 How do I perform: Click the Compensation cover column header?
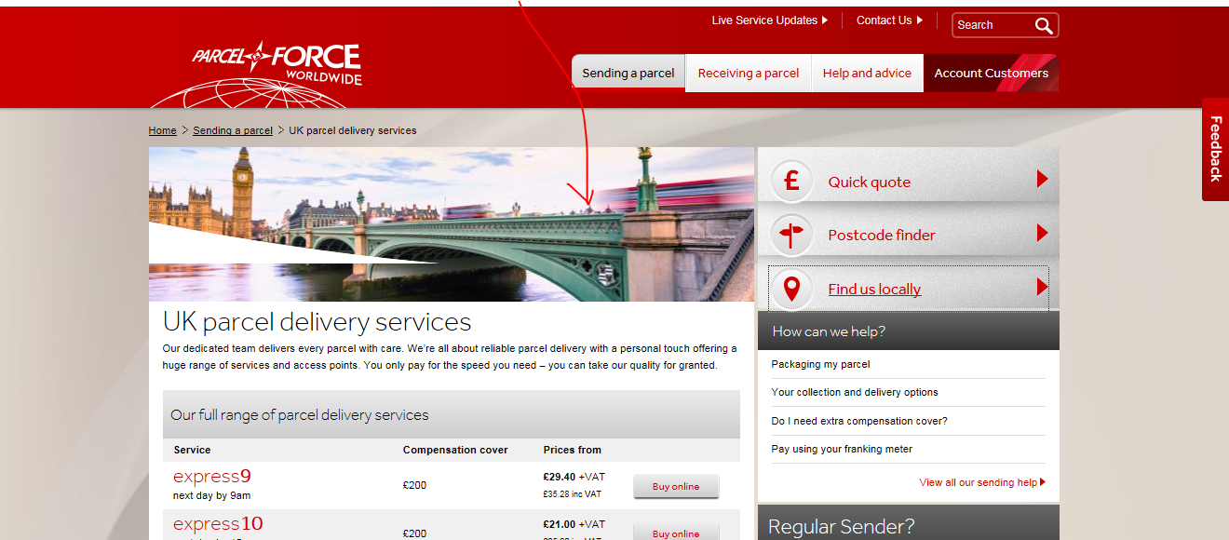click(x=455, y=450)
